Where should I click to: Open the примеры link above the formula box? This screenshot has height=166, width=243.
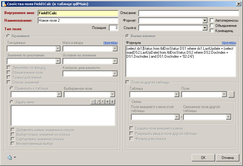click(x=229, y=43)
